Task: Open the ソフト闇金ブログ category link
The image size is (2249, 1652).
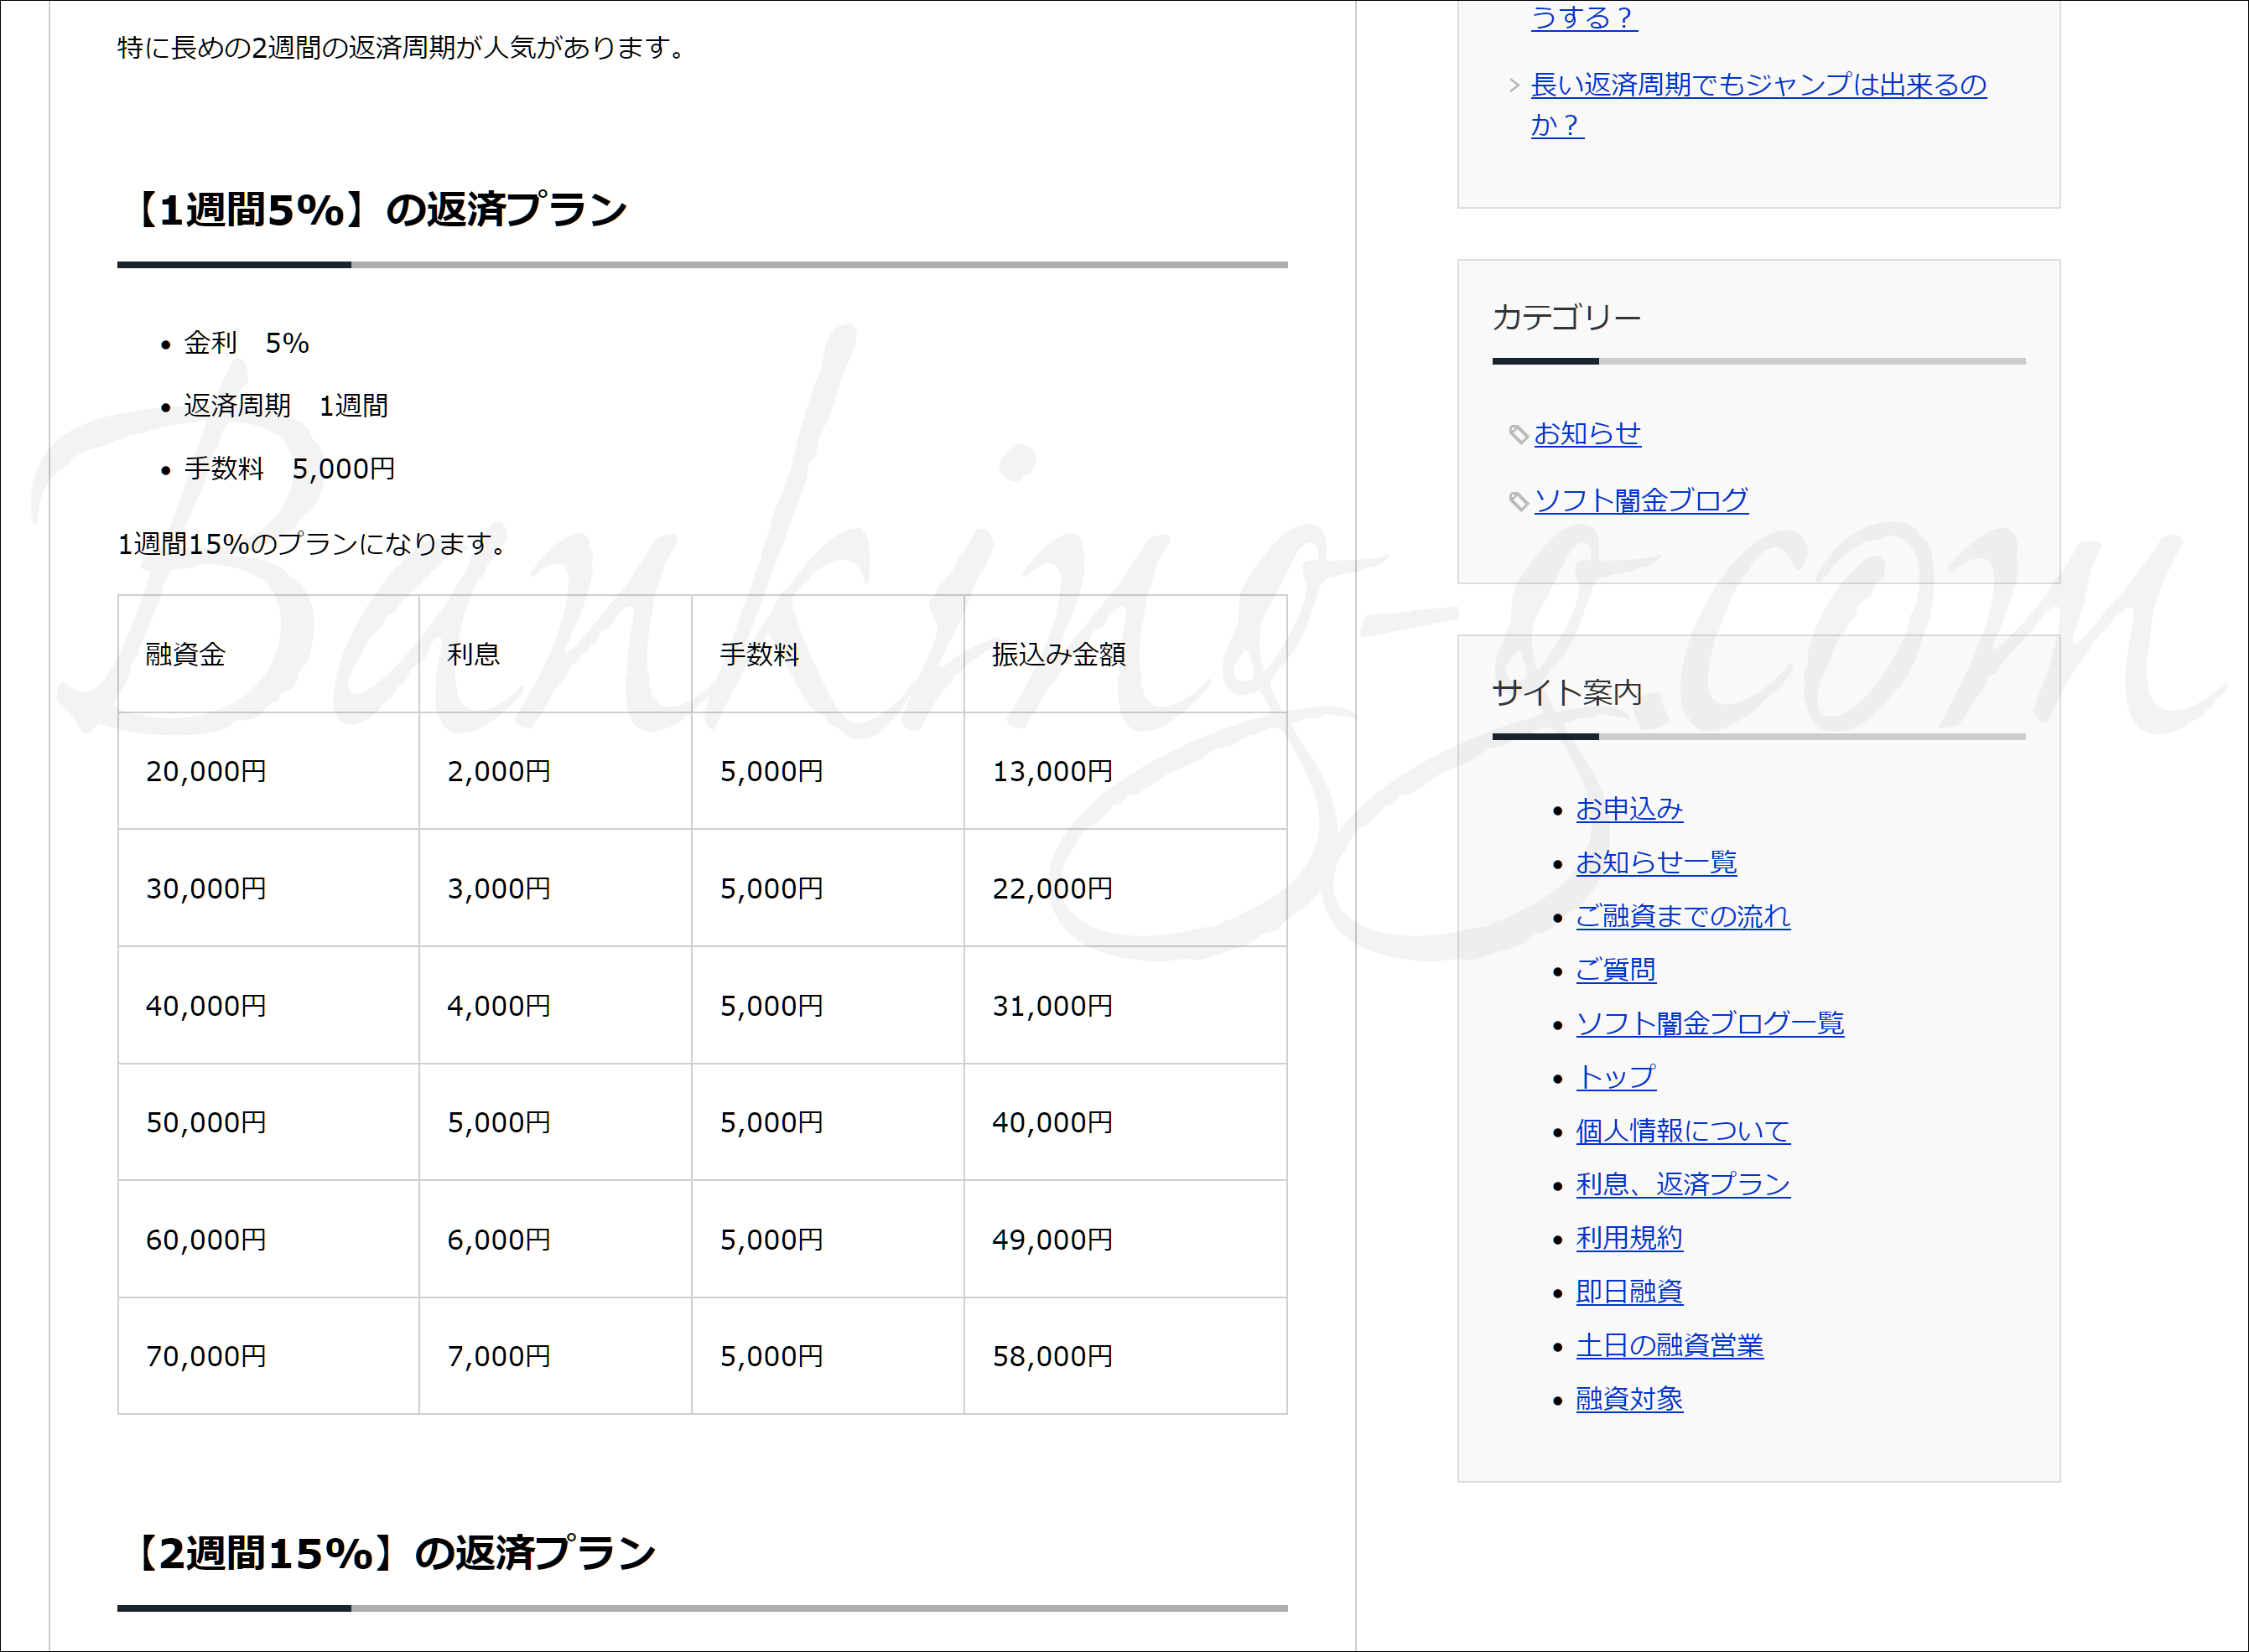Action: pyautogui.click(x=1641, y=500)
